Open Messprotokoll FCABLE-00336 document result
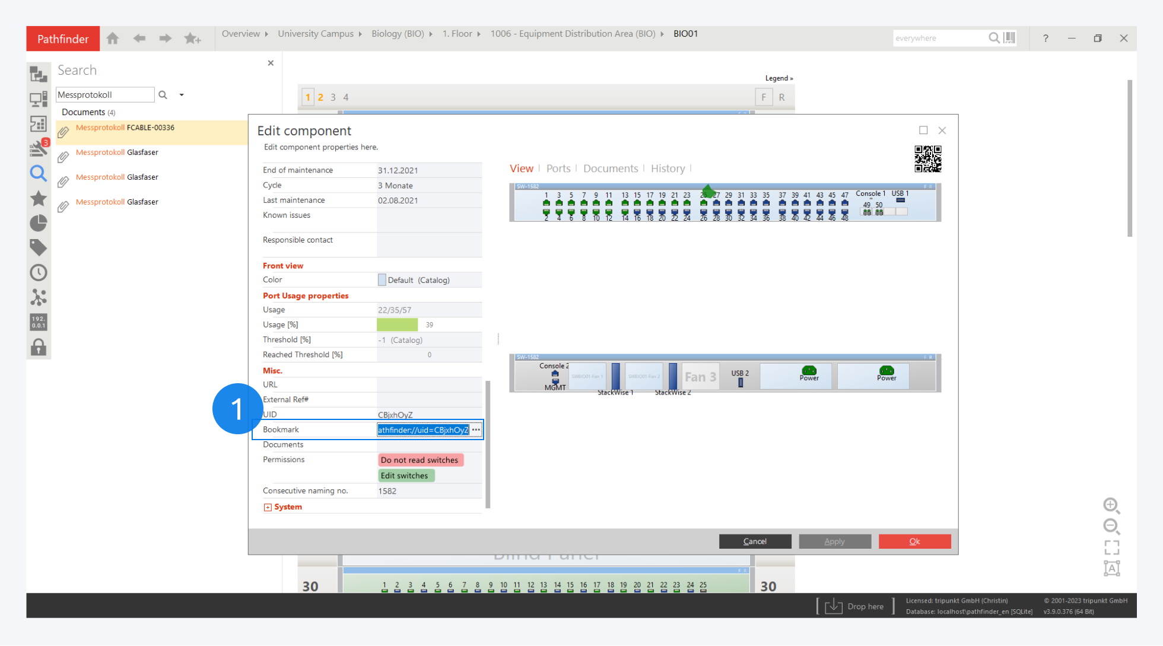This screenshot has width=1163, height=646. (125, 128)
